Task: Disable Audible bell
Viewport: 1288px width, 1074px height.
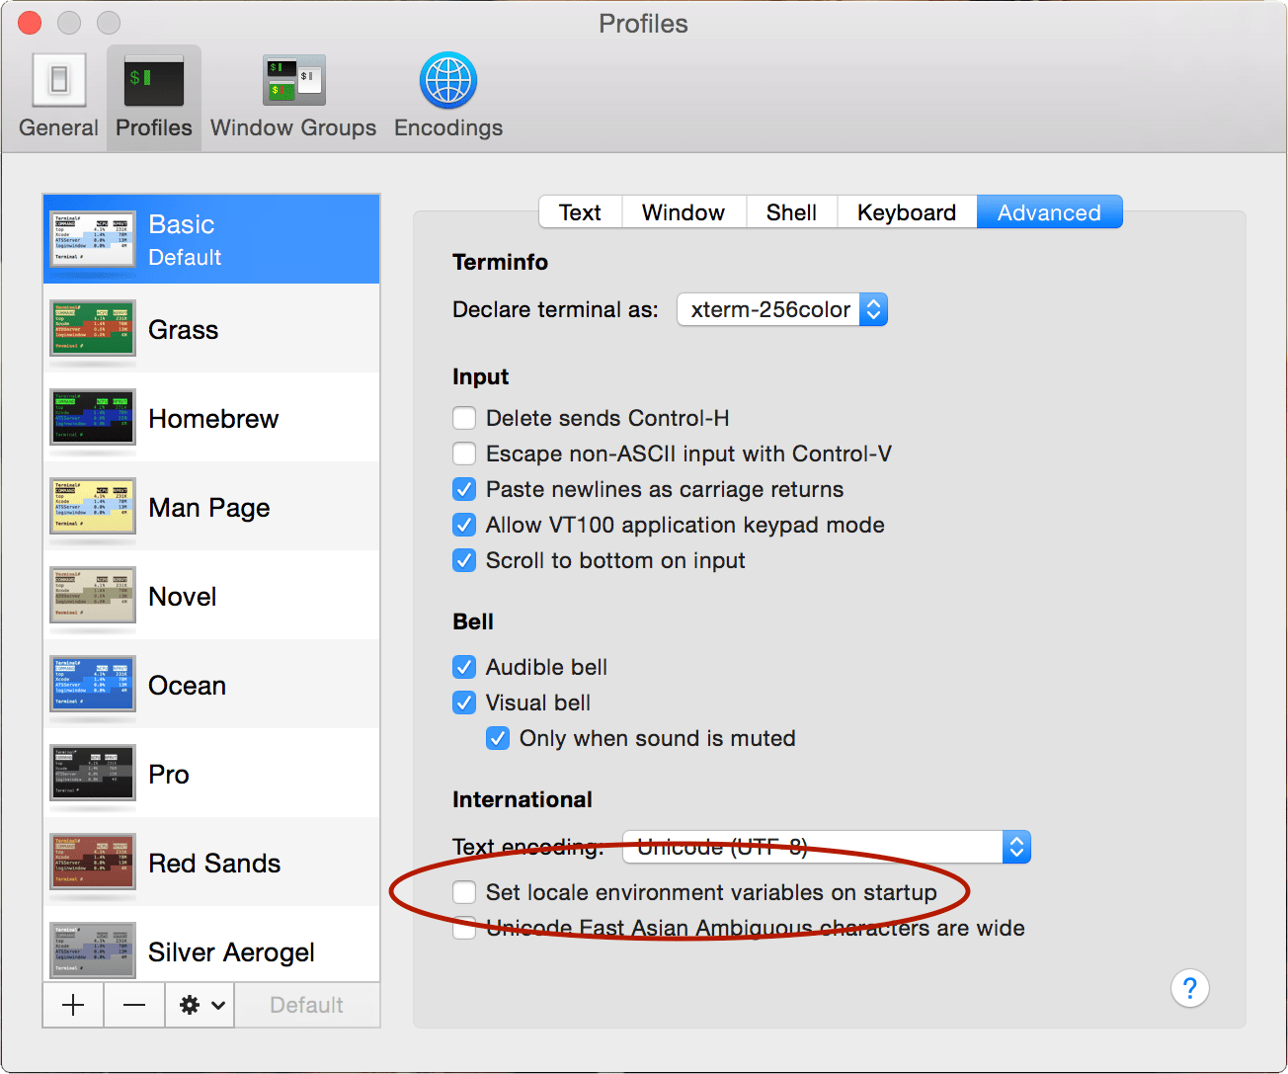Action: 464,667
